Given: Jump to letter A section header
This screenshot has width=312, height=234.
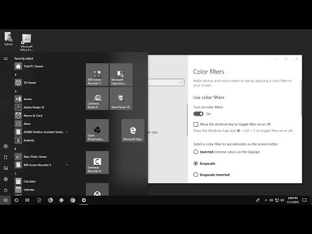Looking at the screenshot, I should (16, 91).
